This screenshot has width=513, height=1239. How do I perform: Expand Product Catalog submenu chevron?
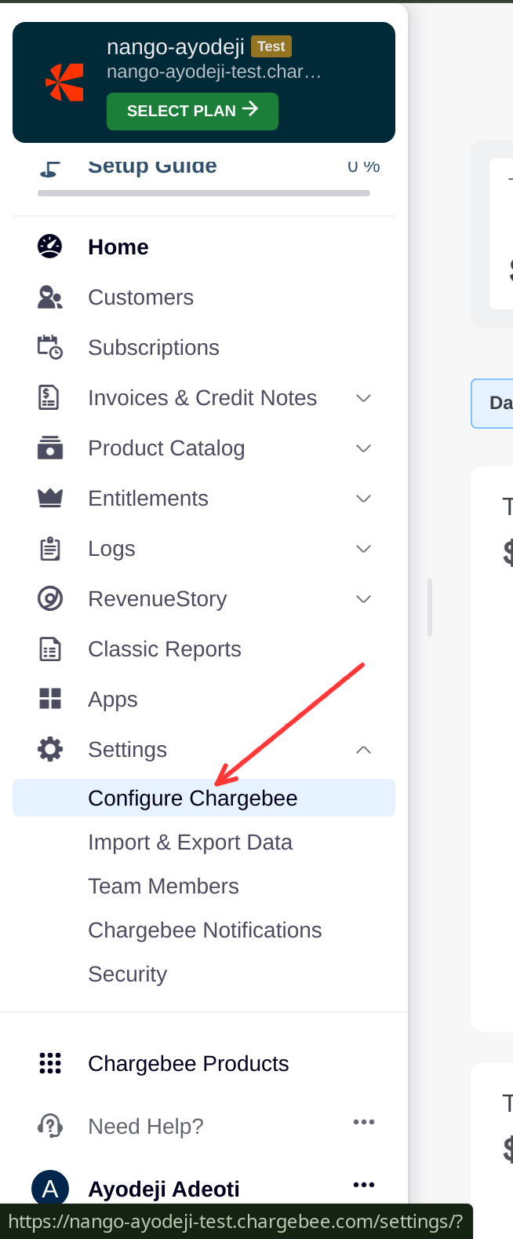[363, 448]
